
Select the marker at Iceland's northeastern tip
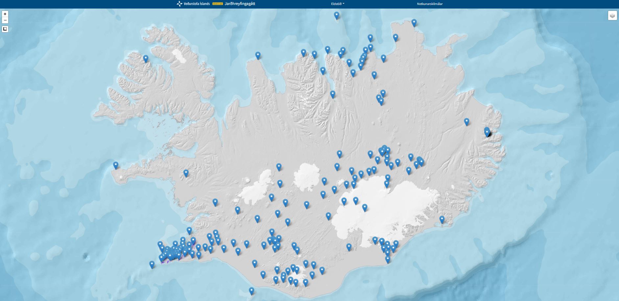point(414,22)
